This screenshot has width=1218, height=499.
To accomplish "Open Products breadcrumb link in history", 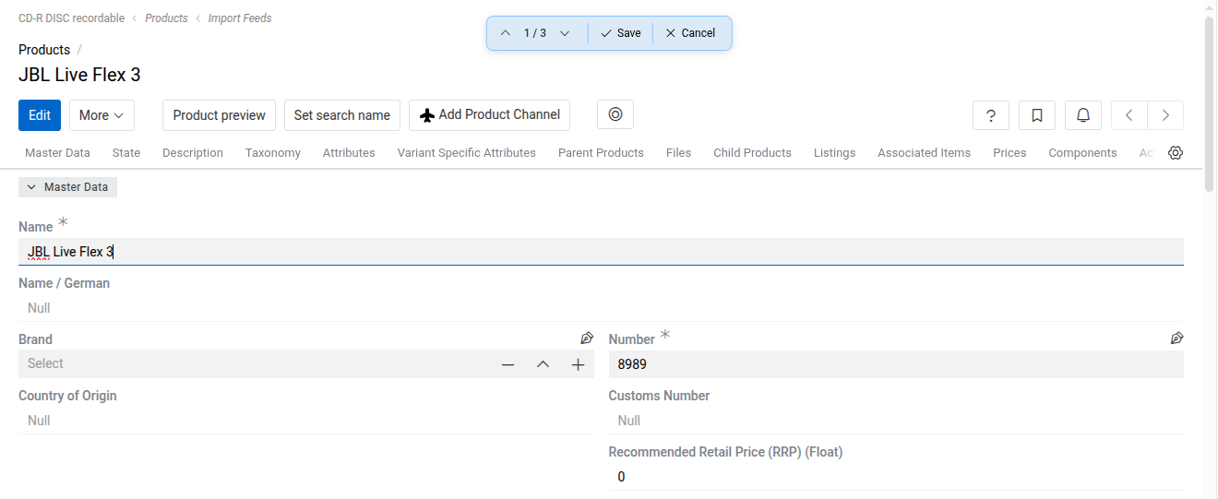I will click(x=166, y=18).
